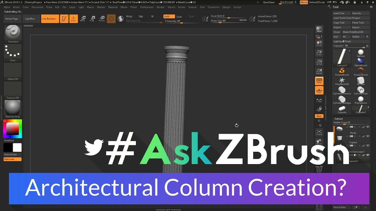
Task: Open the Alpha menu
Action: (7, 7)
